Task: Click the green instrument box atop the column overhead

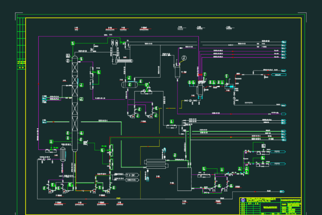Action: coord(73,43)
